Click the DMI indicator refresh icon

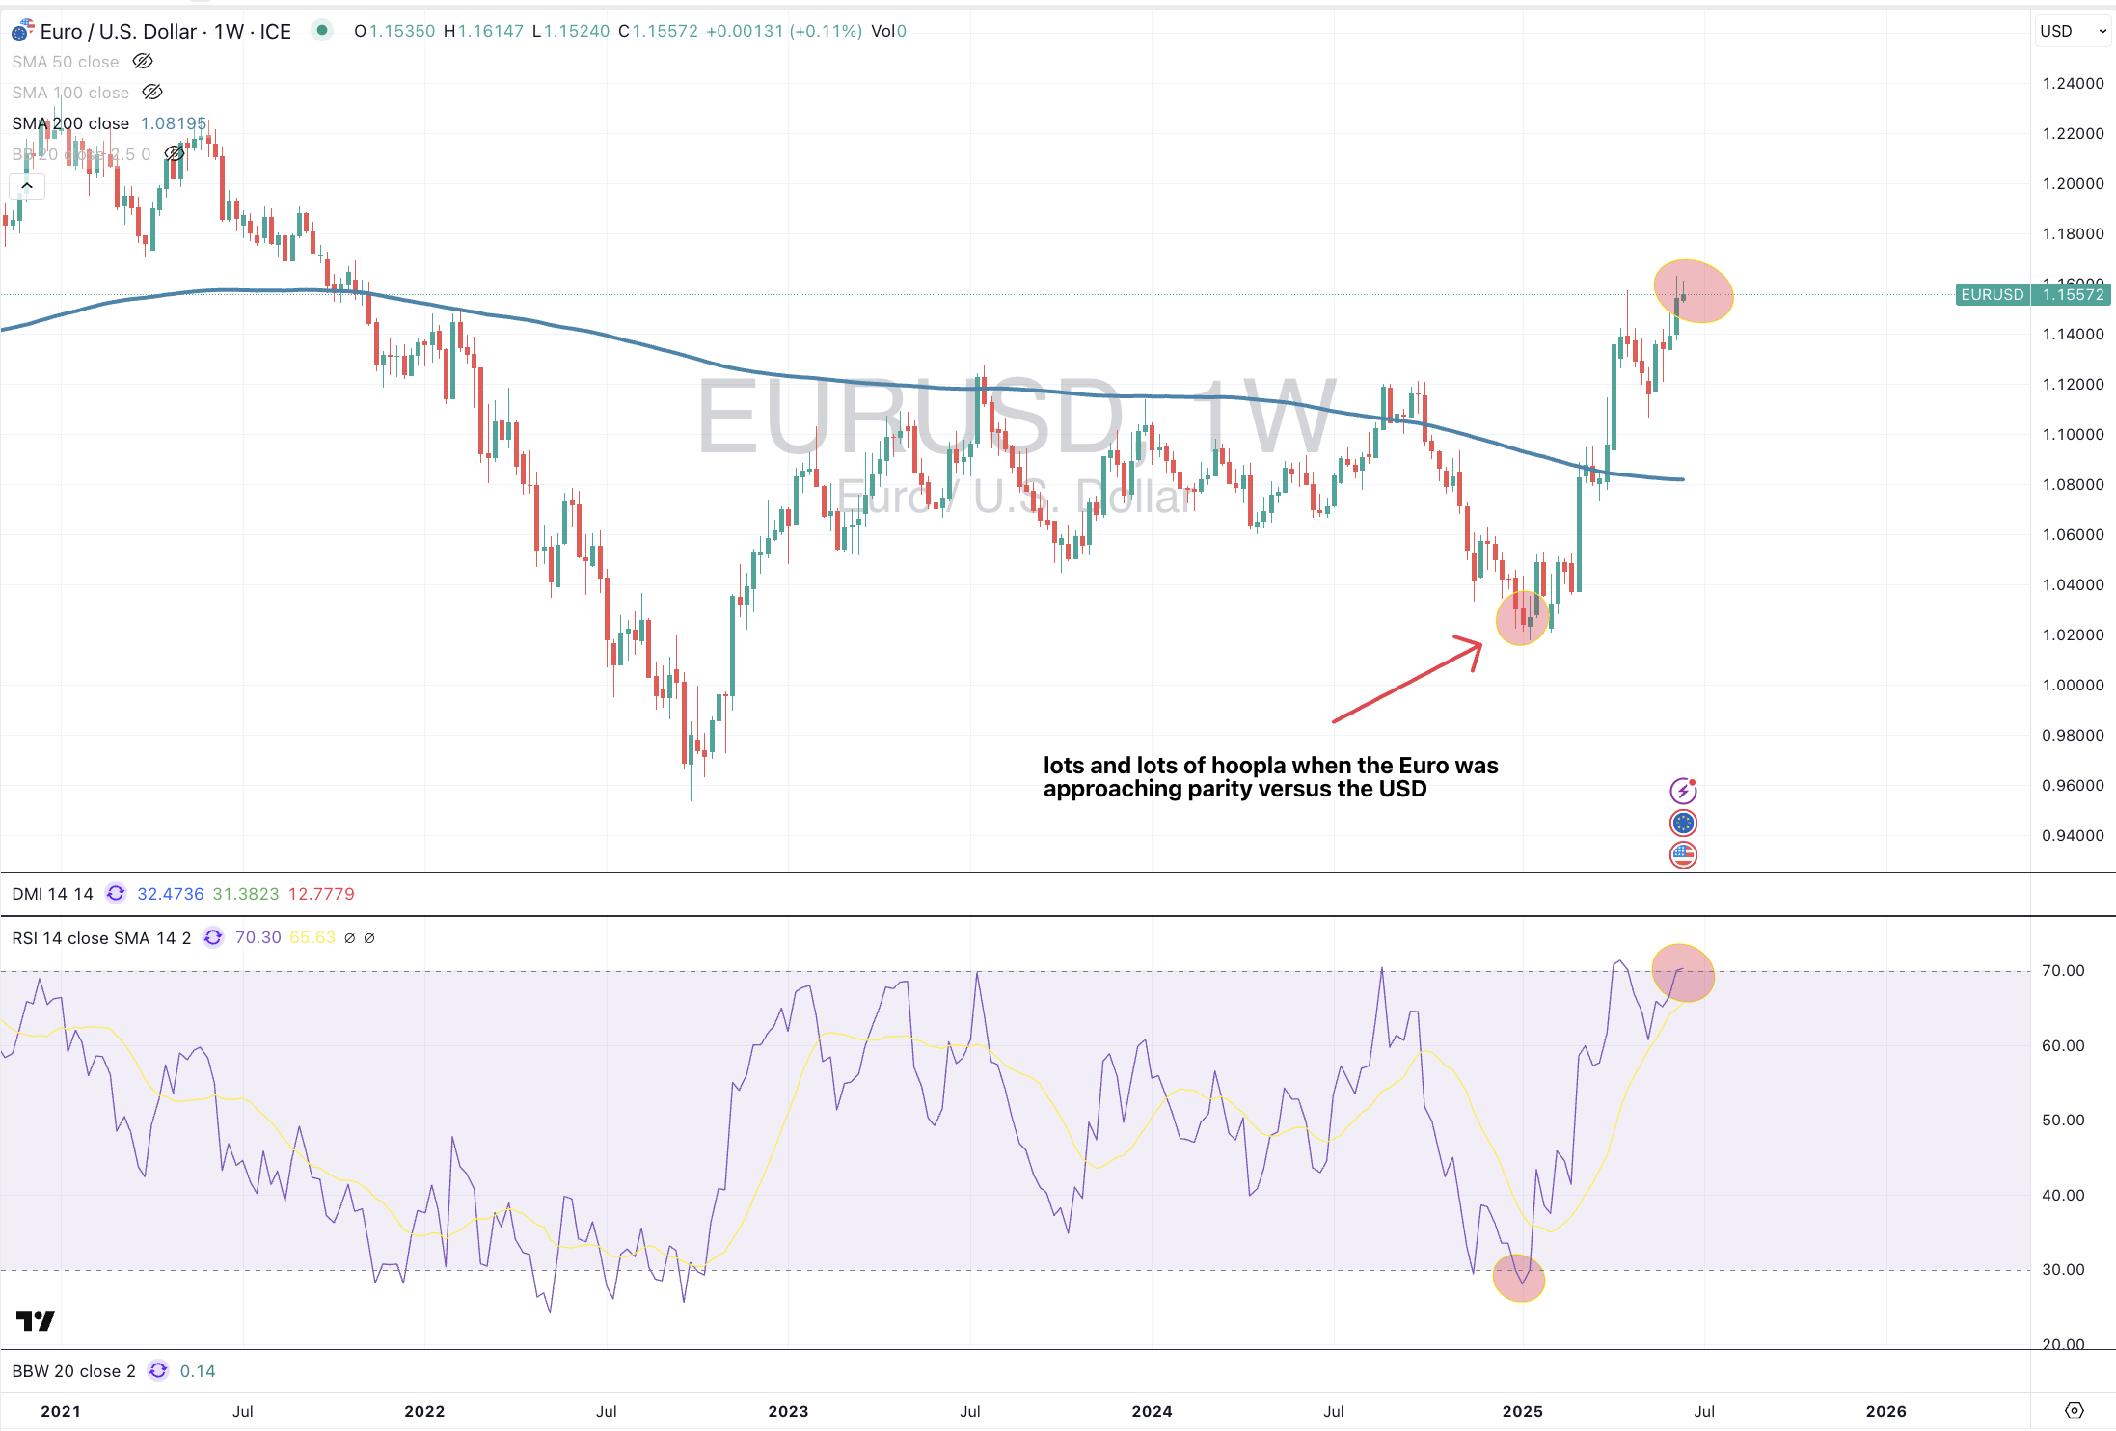pos(116,894)
